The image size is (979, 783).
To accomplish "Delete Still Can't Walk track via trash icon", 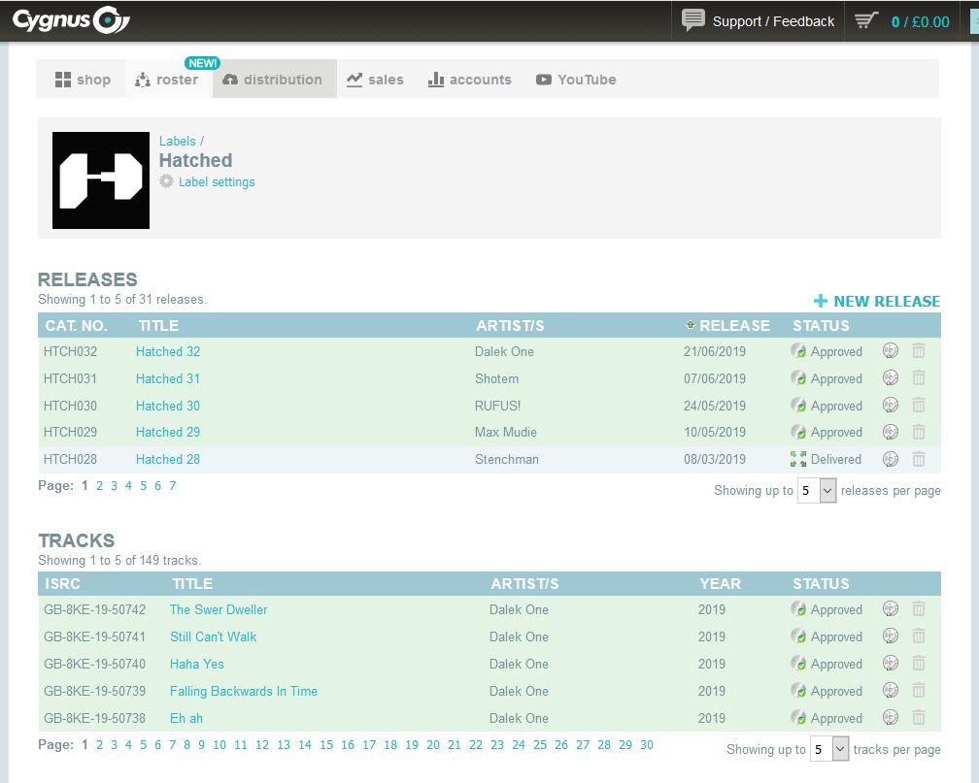I will point(919,636).
